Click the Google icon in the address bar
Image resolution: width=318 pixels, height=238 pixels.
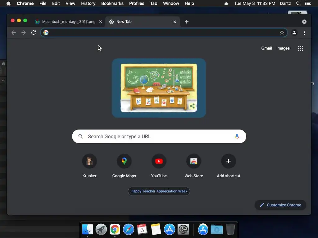[46, 33]
